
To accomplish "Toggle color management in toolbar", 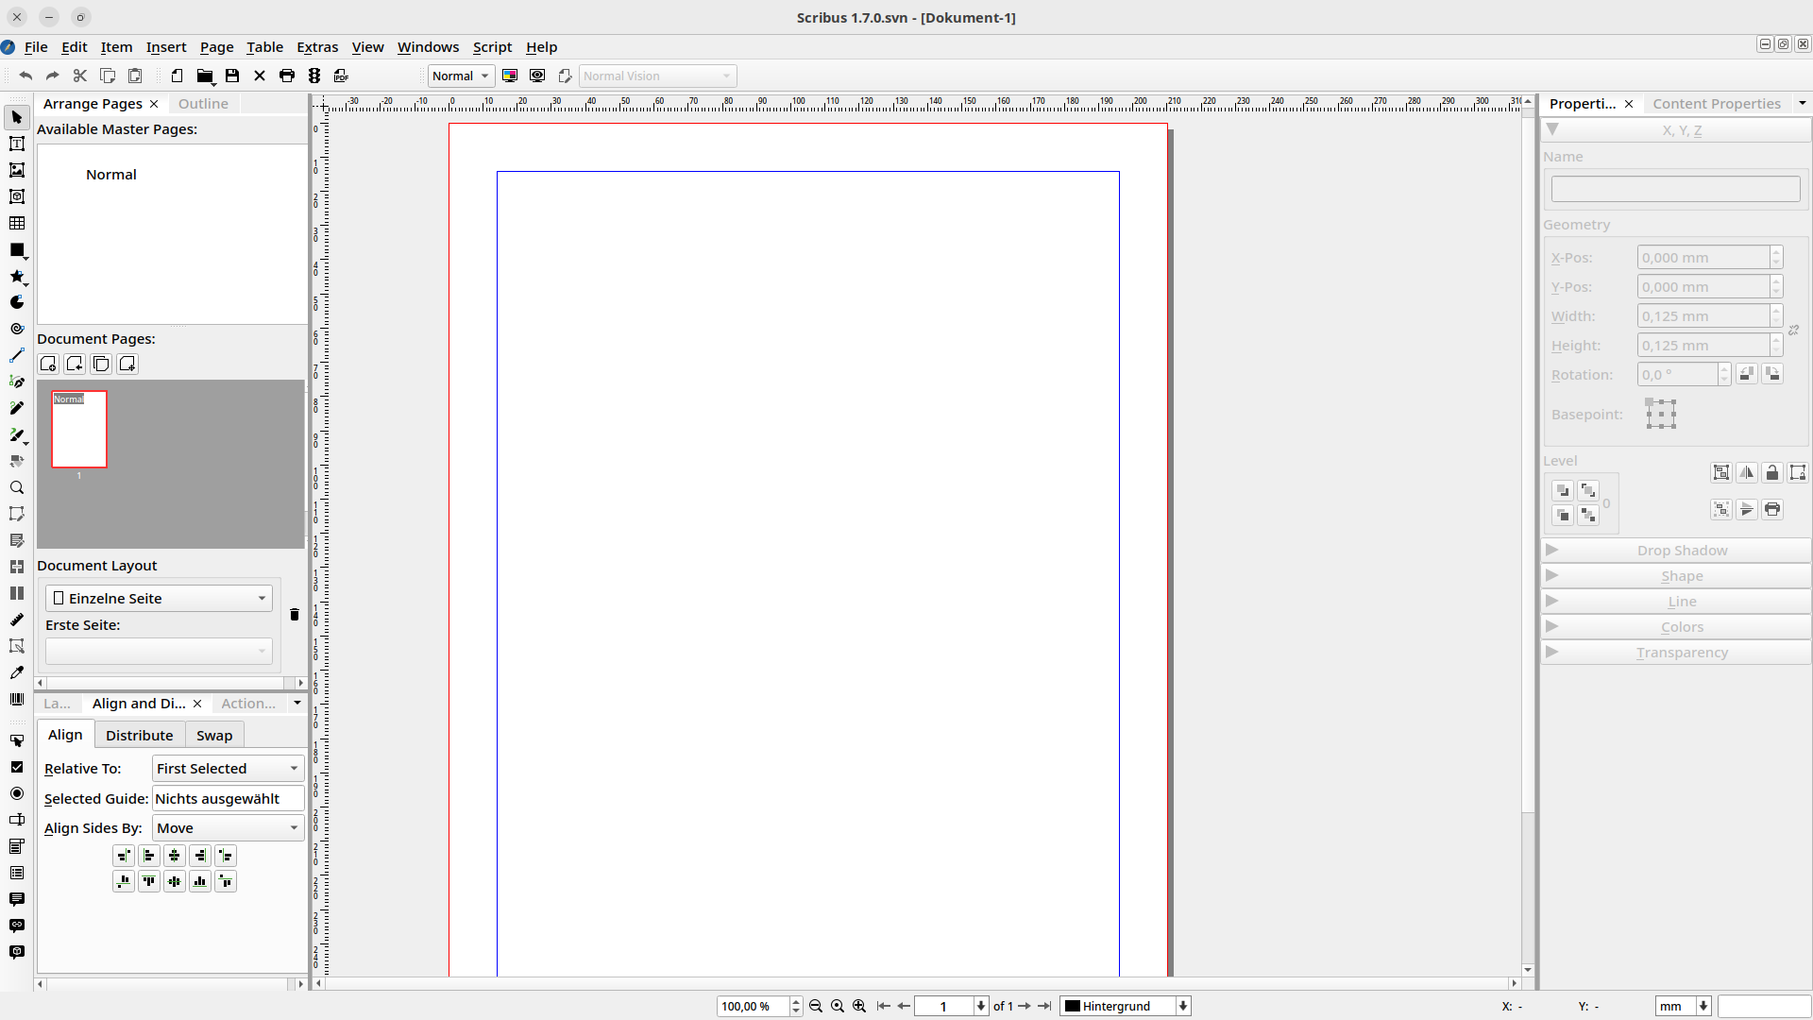I will tap(510, 76).
